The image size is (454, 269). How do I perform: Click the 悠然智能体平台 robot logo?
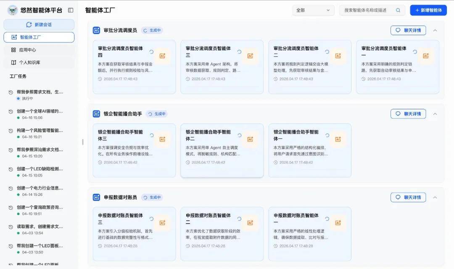point(12,10)
